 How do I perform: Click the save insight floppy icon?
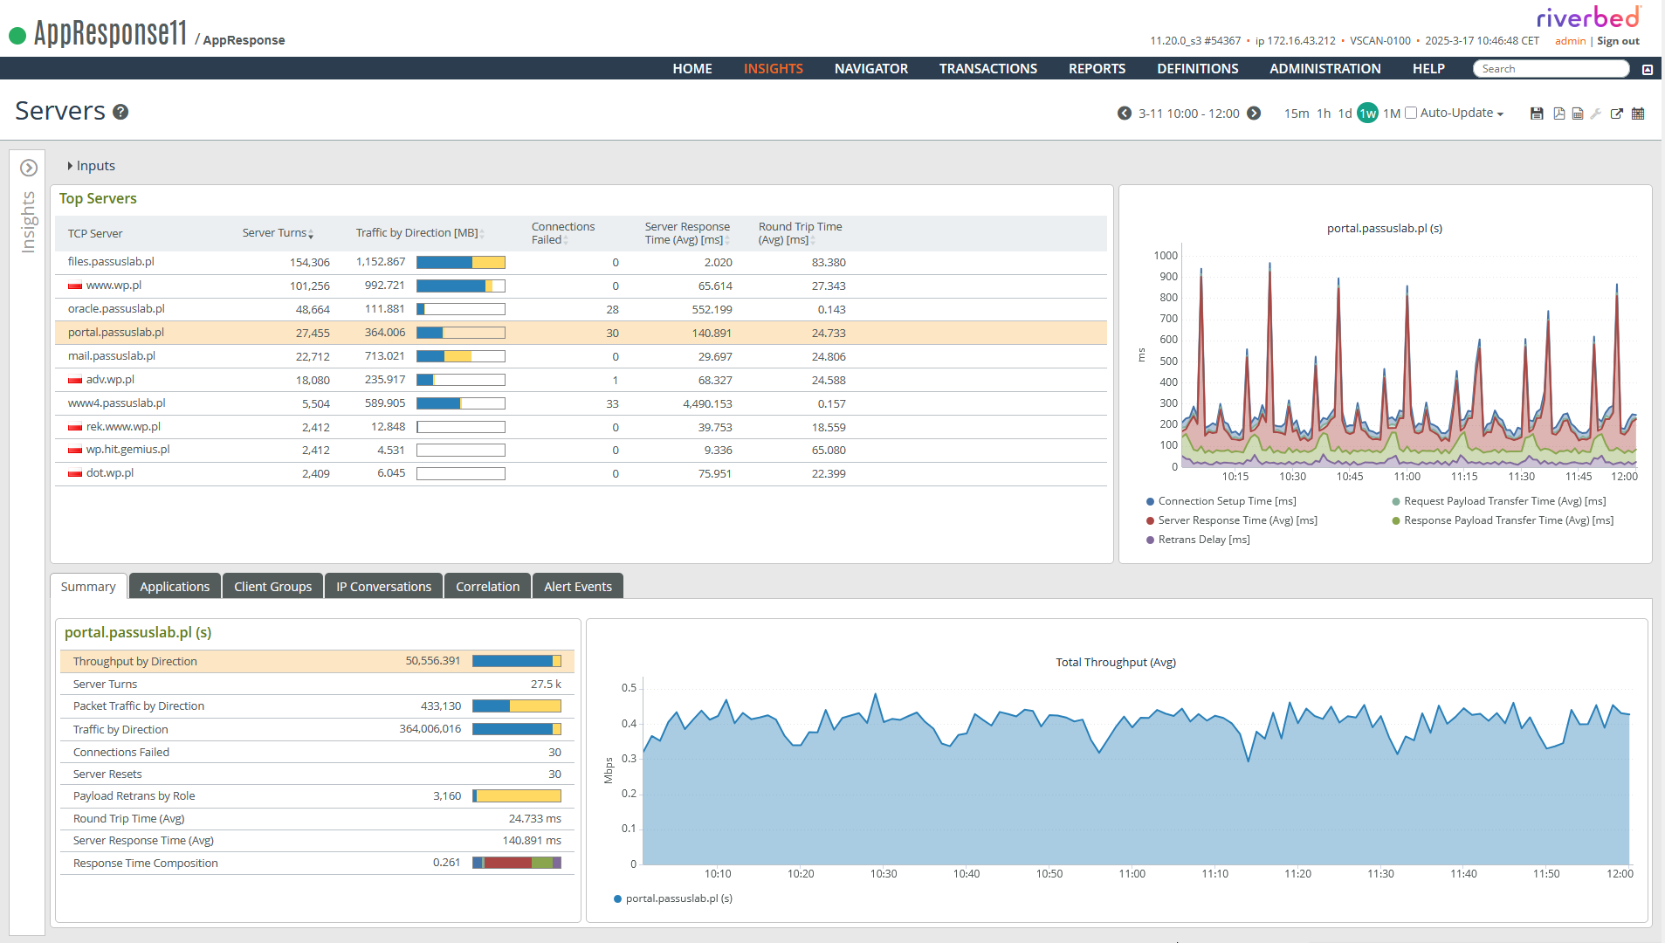pos(1537,114)
